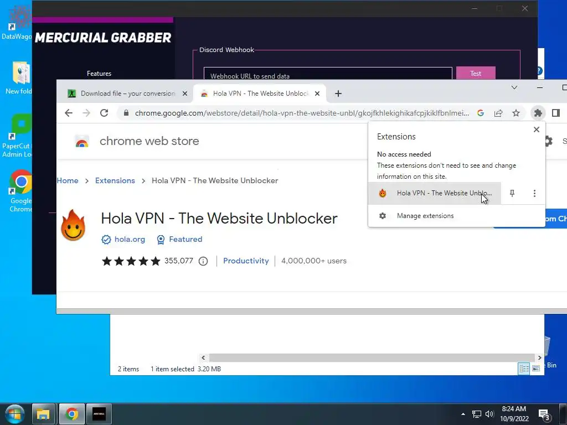Screen dimensions: 567x425
Task: Select Features in Mercurial Grabber sidebar
Action: (99, 74)
